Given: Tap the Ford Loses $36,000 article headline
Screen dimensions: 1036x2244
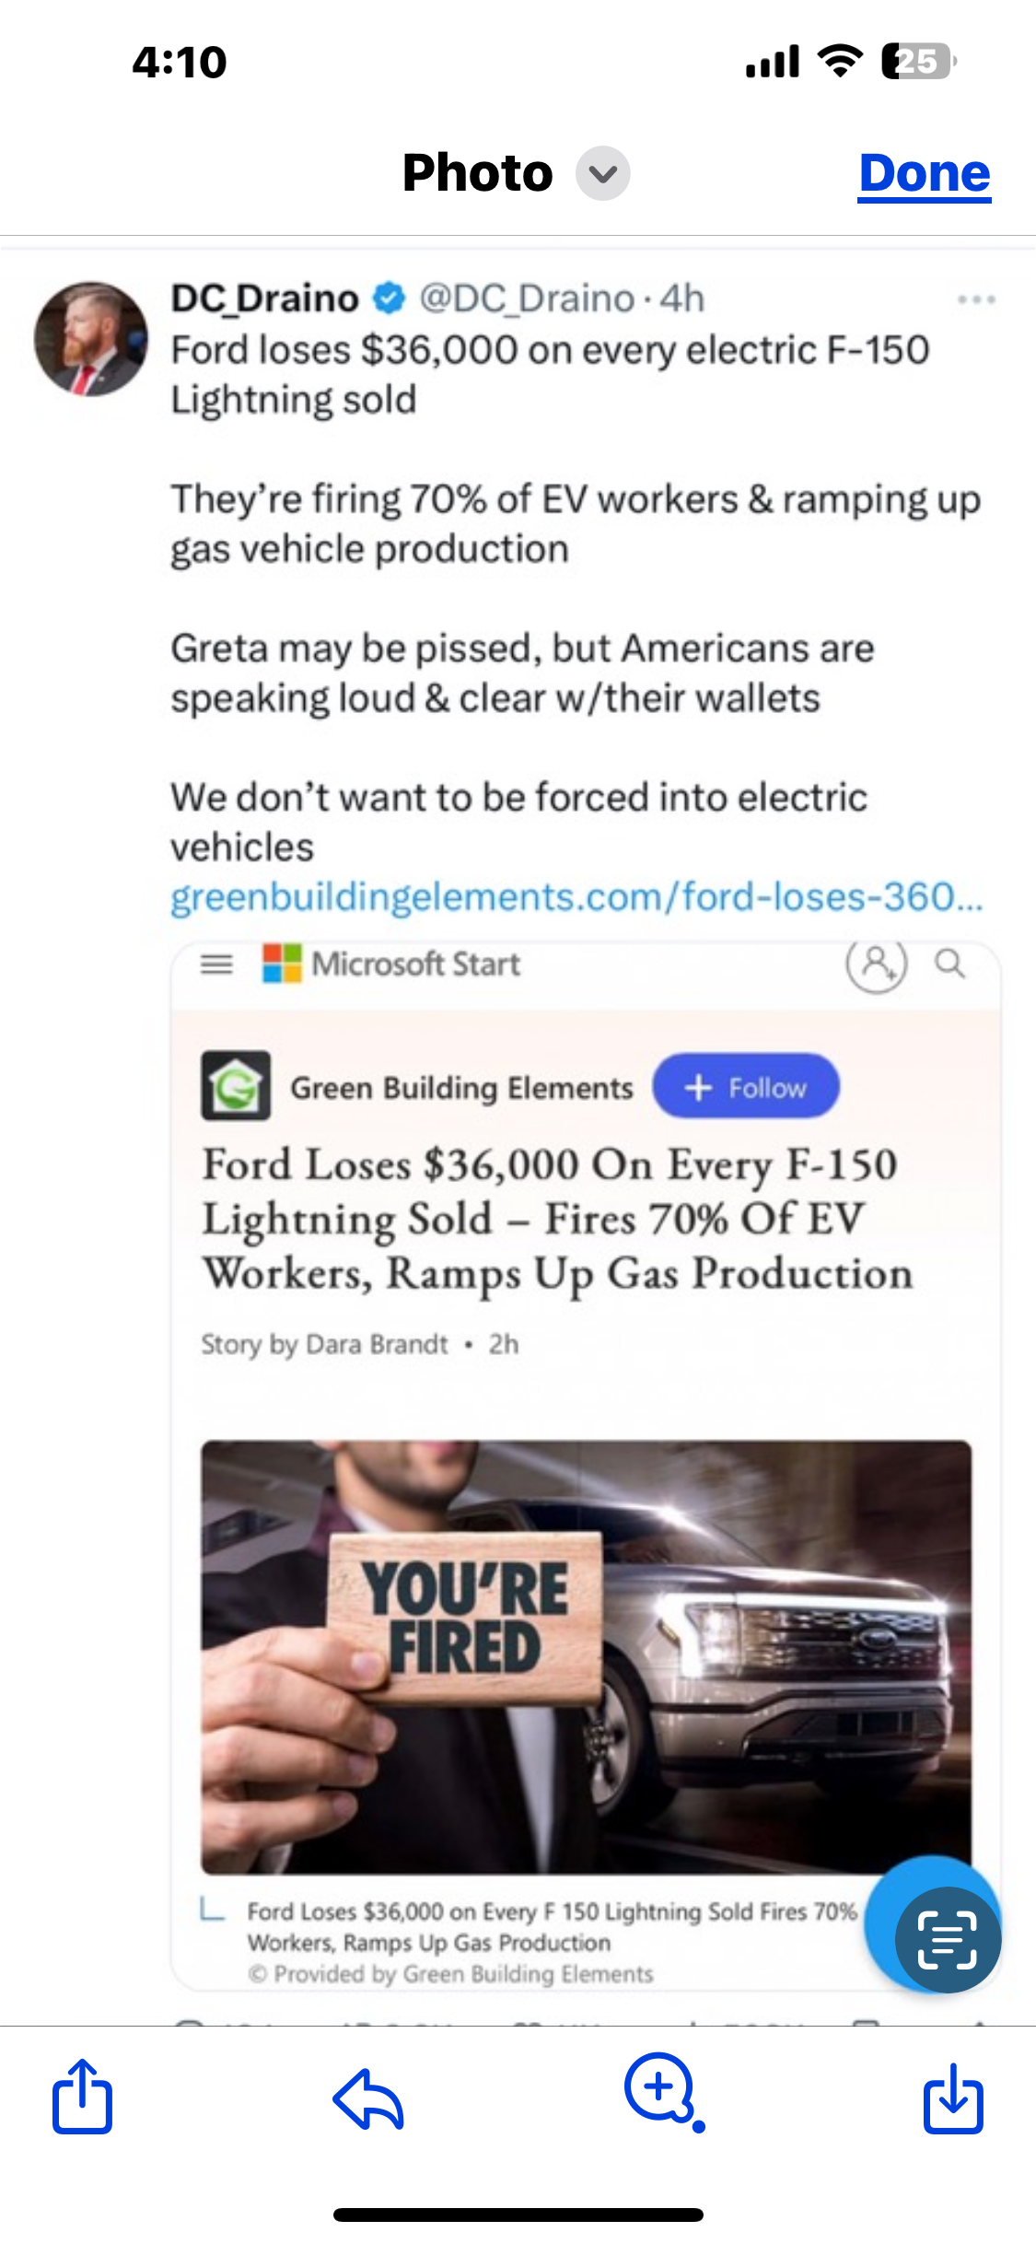Looking at the screenshot, I should pyautogui.click(x=557, y=1219).
